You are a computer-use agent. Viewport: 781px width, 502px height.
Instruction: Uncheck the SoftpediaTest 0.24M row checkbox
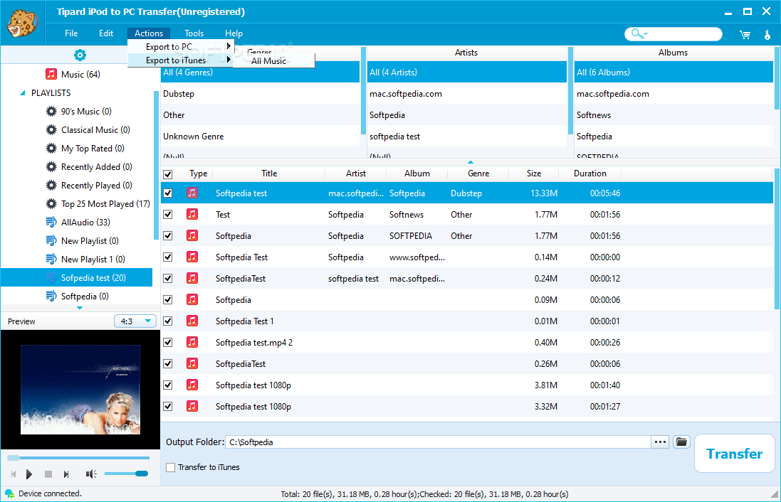coord(168,279)
